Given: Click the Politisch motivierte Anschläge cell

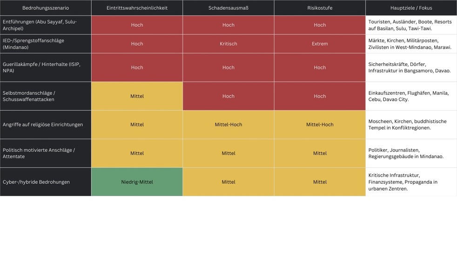Looking at the screenshot, I should point(46,153).
